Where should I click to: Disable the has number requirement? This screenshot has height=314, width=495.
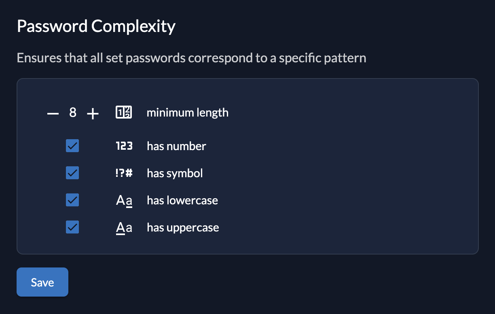coord(72,146)
